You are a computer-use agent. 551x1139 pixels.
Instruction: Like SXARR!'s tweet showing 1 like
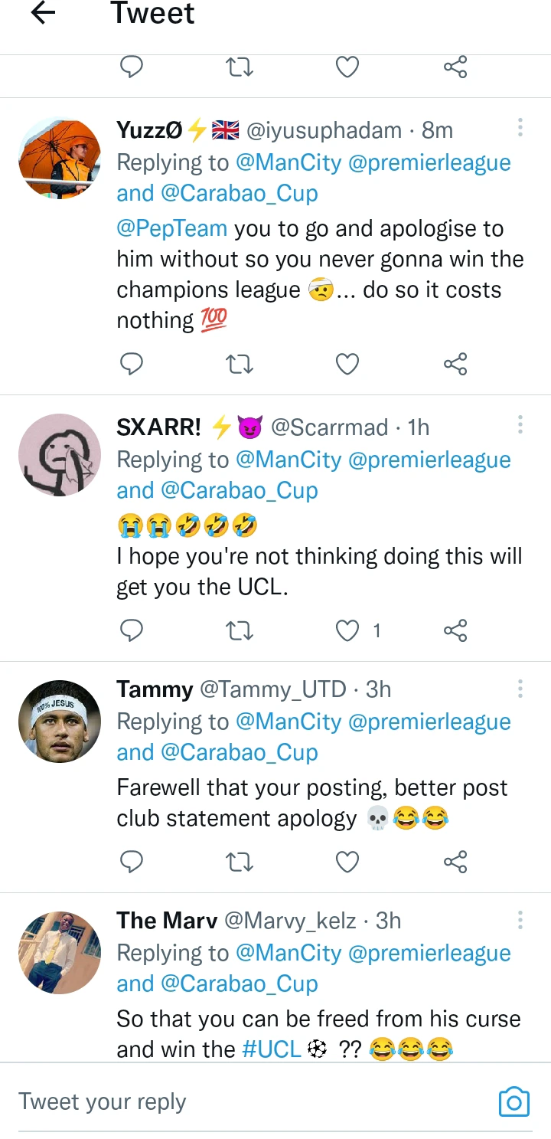coord(348,630)
